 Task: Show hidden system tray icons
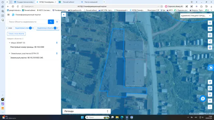tap(188, 117)
